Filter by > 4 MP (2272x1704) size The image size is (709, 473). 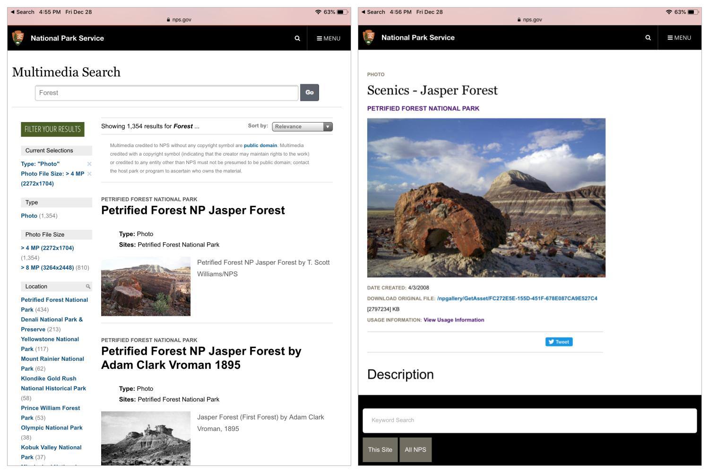(47, 248)
